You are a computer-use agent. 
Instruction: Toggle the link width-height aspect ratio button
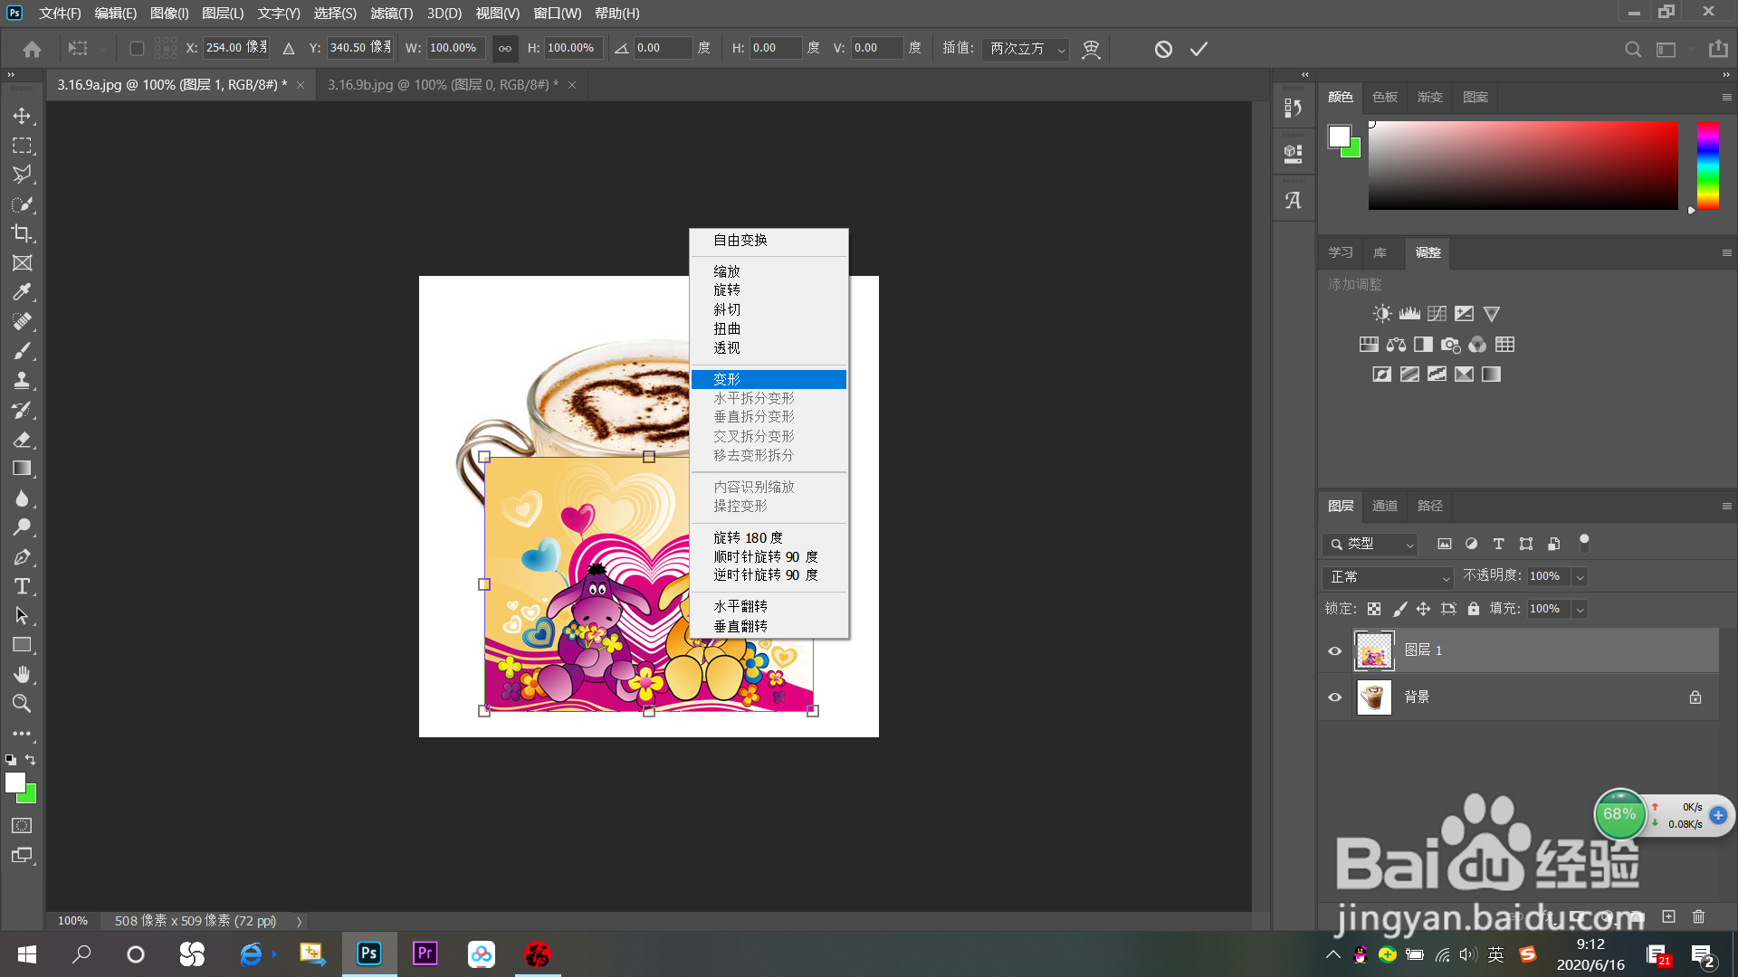[x=505, y=48]
